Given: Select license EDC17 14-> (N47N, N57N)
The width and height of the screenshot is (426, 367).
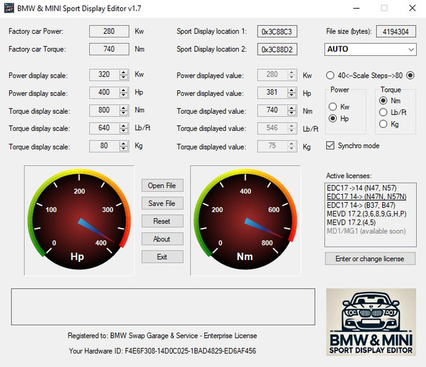Looking at the screenshot, I should point(367,197).
